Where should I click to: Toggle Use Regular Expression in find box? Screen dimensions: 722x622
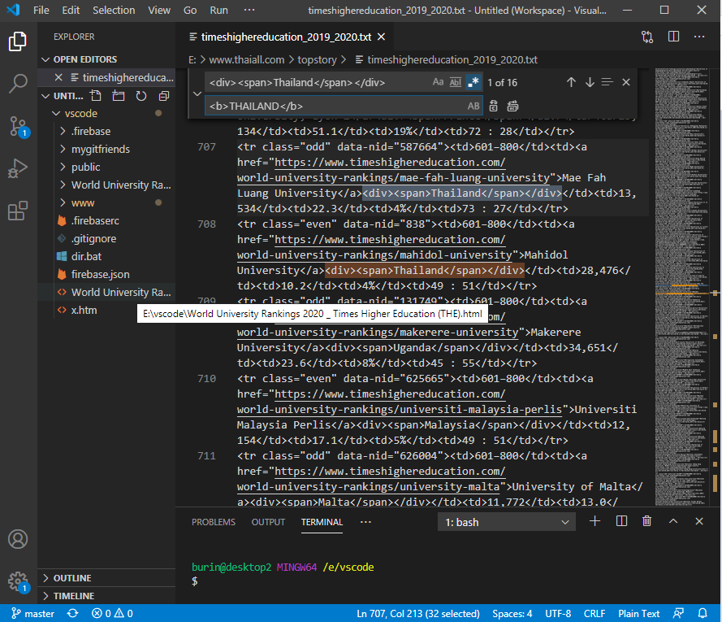[x=473, y=82]
